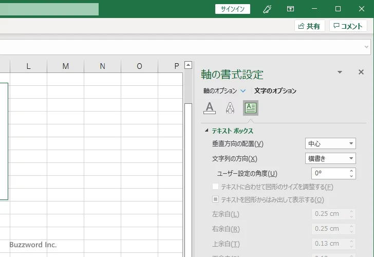
Task: Toggle テキストに合わせて図形のサイズを調整する checkbox
Action: 215,187
